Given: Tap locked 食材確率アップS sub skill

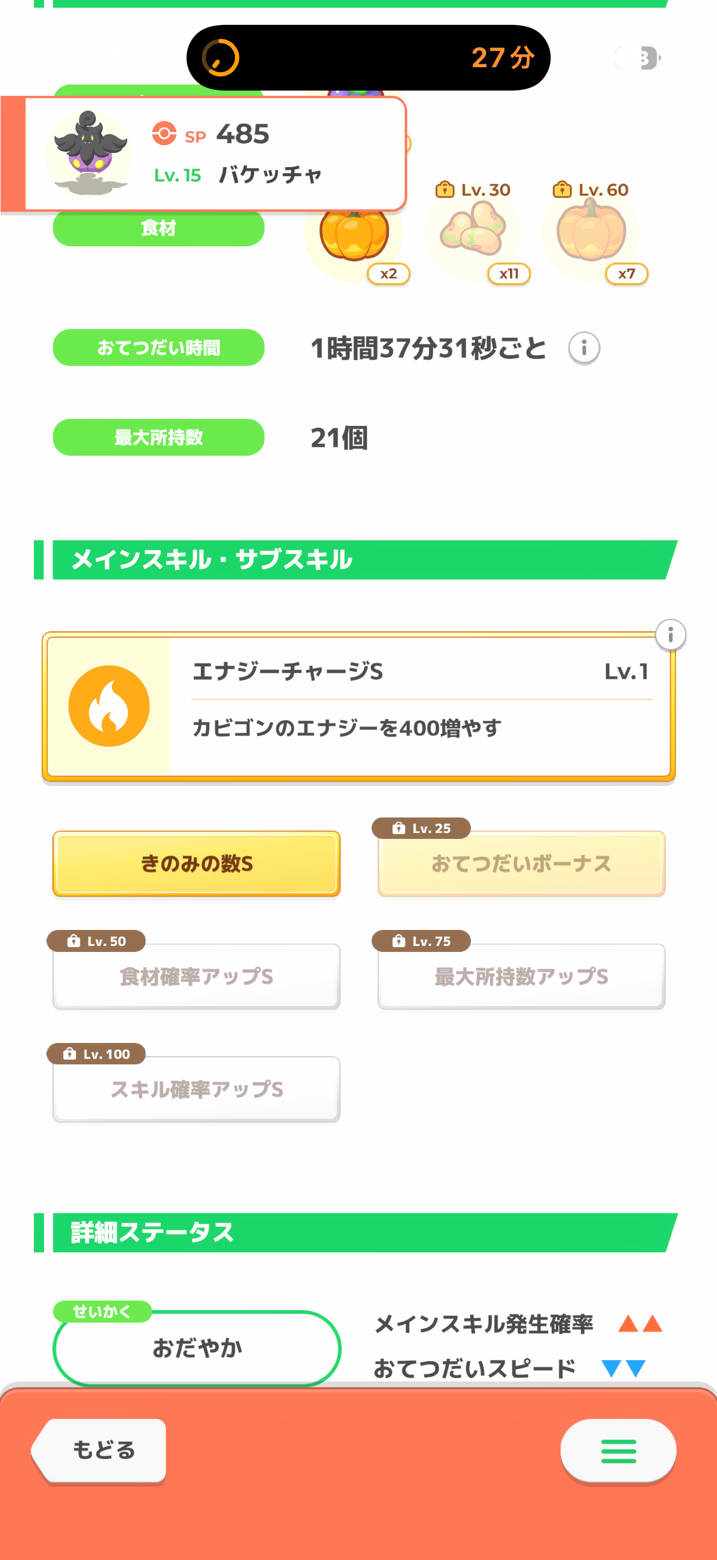Looking at the screenshot, I should [197, 976].
